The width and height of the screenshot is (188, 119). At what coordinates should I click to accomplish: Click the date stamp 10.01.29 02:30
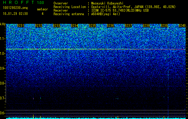pyautogui.click(x=15, y=14)
